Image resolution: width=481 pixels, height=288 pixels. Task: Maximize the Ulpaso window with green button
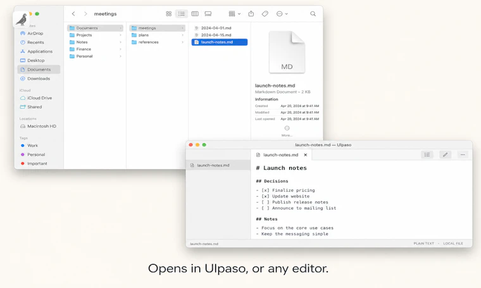coord(204,145)
